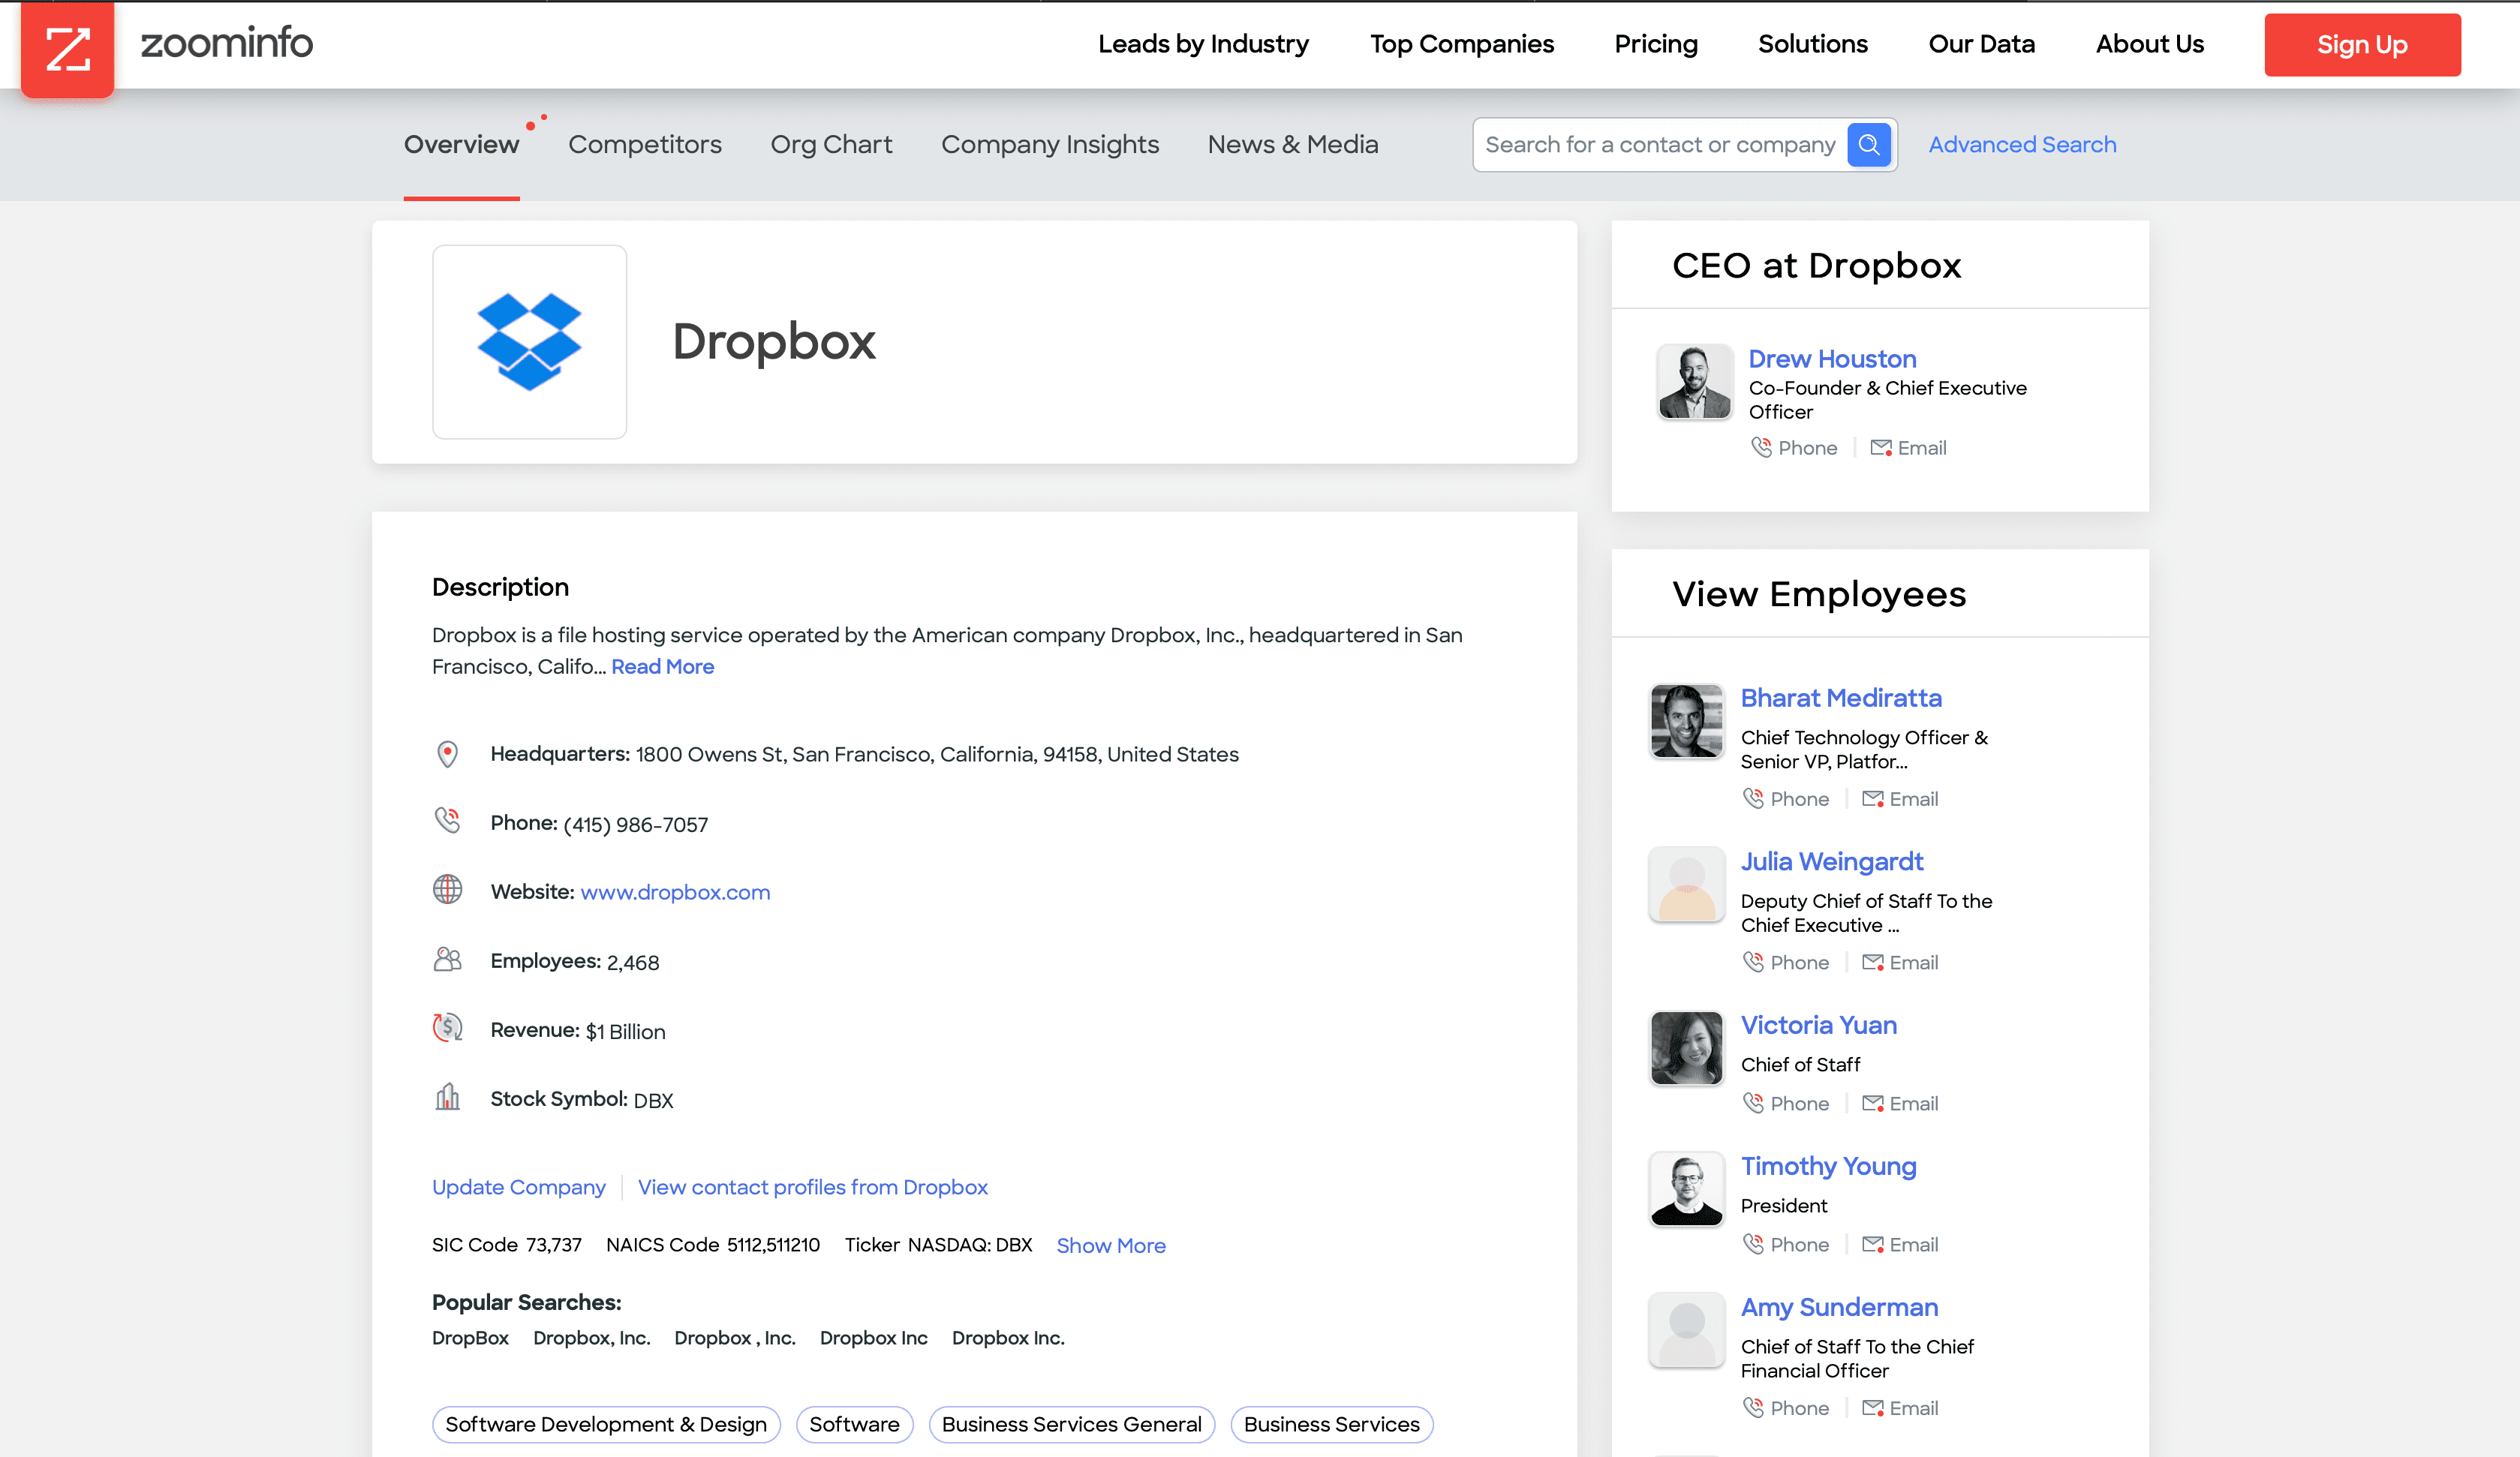Click the zoominfo wordmark text
Viewport: 2520px width, 1457px height.
226,43
